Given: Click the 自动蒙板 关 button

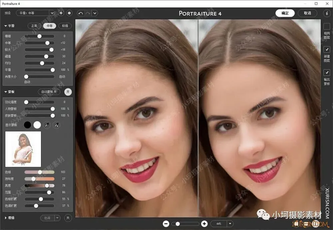Looking at the screenshot, I should (49, 92).
